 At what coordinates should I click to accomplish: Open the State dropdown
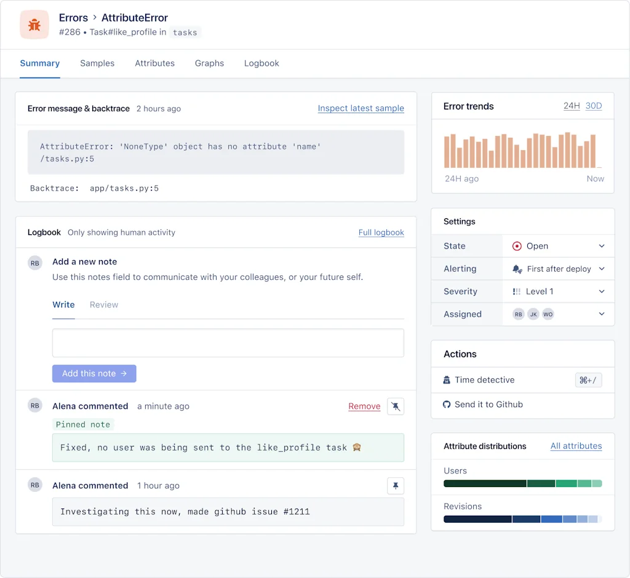click(602, 245)
